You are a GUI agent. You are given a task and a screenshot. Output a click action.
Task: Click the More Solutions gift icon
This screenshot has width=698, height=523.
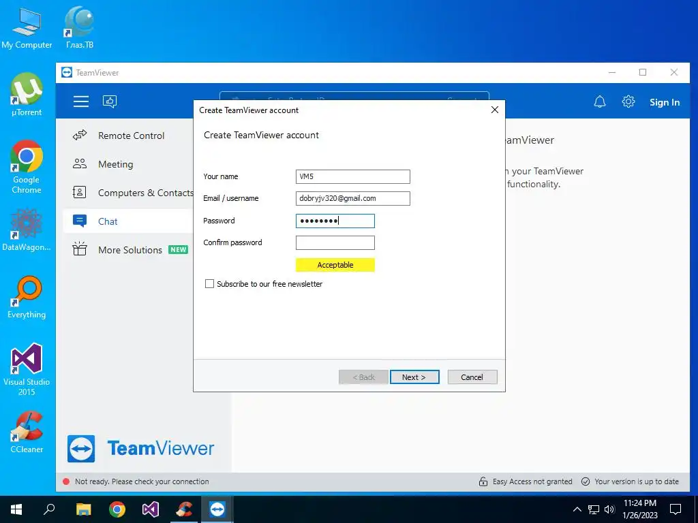coord(80,249)
